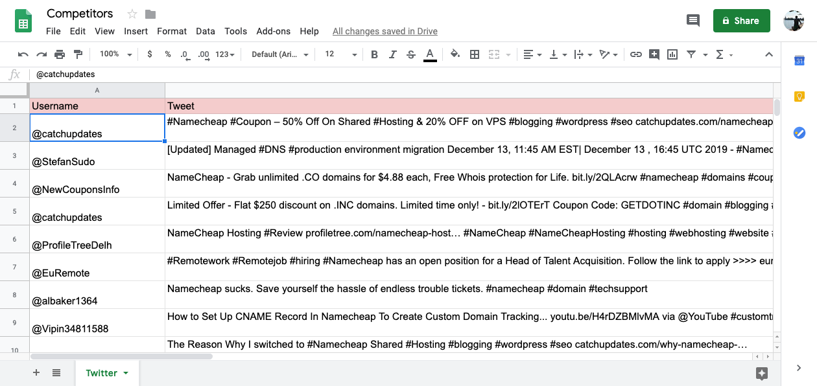The image size is (817, 386).
Task: Open the View menu
Action: click(104, 31)
